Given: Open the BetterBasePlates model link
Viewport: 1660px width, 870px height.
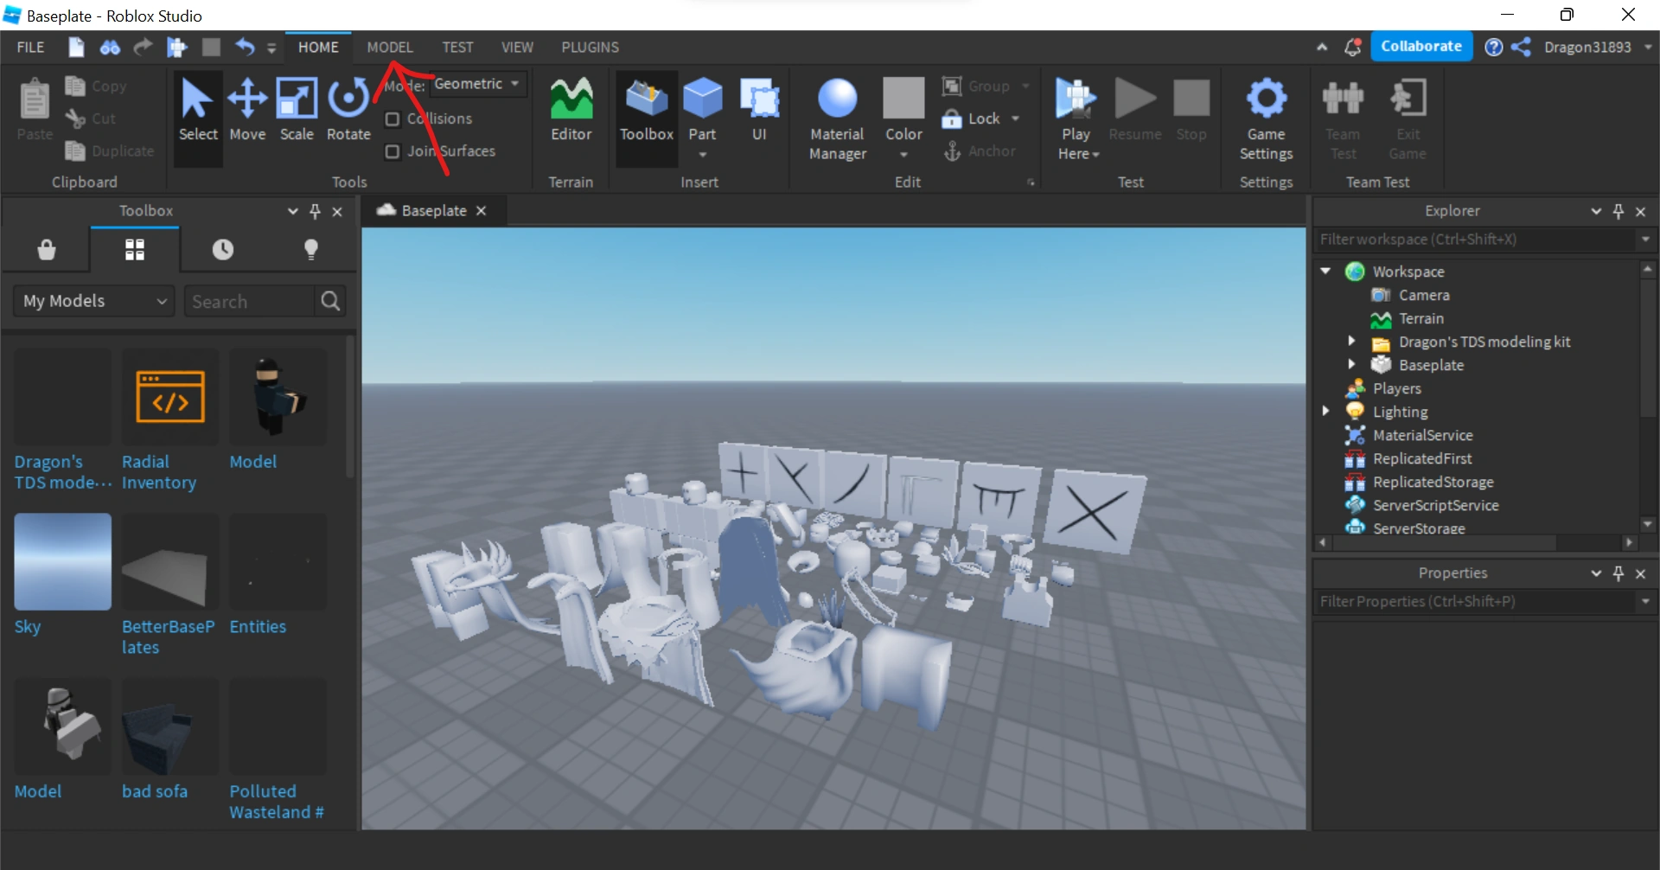Looking at the screenshot, I should (x=168, y=637).
